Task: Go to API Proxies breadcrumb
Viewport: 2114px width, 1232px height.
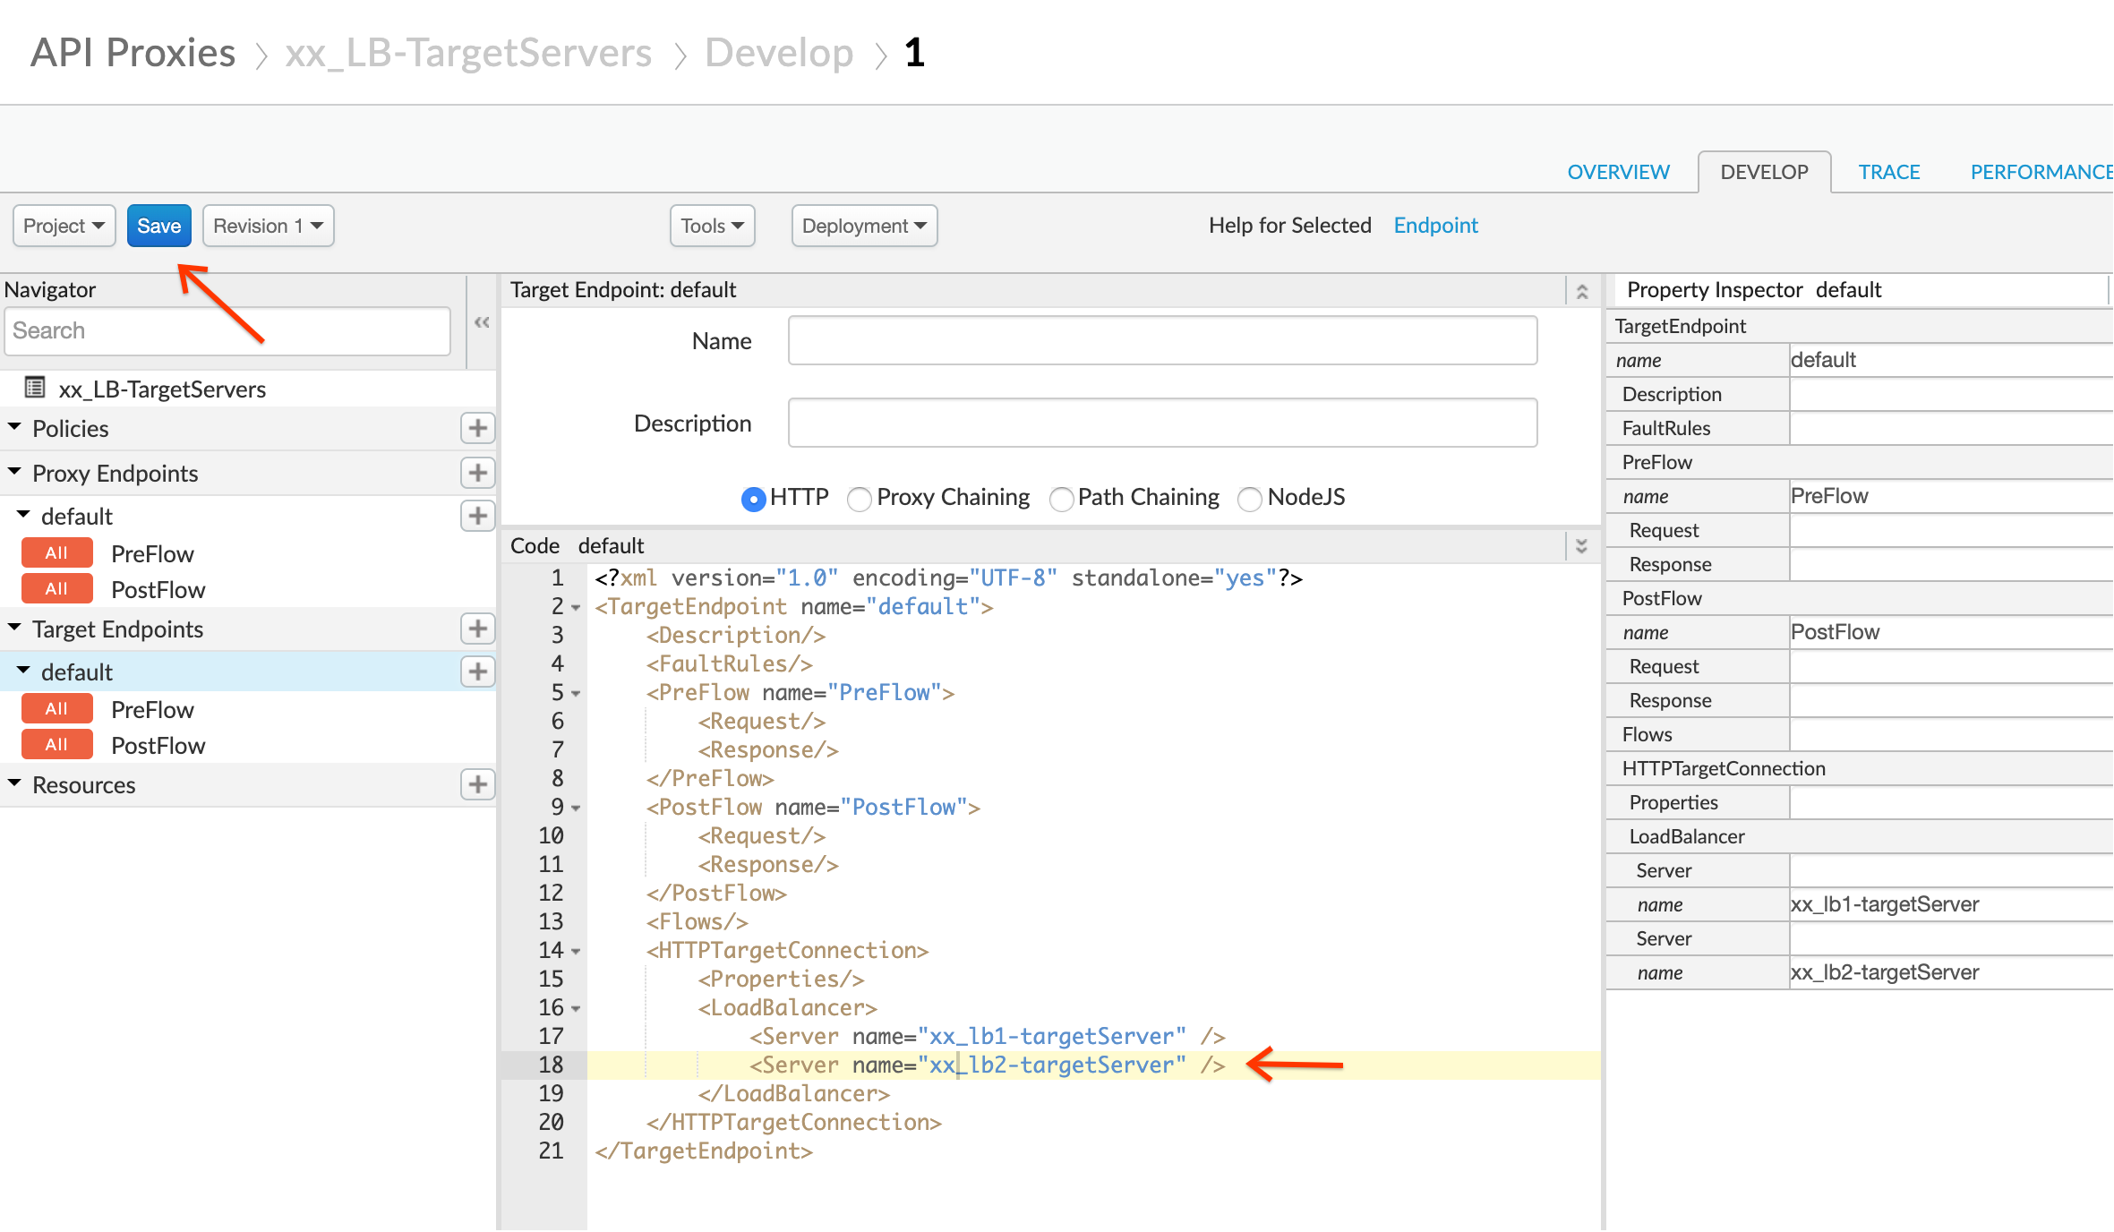Action: [x=133, y=53]
